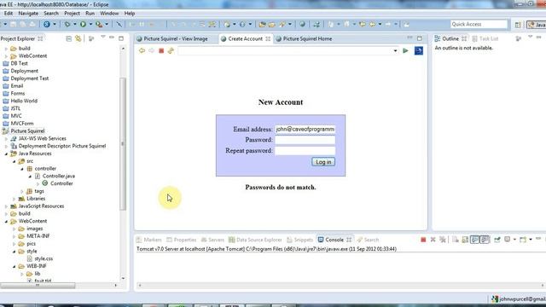
Task: Click Remove All Terminated Launches icon
Action: pos(443,240)
